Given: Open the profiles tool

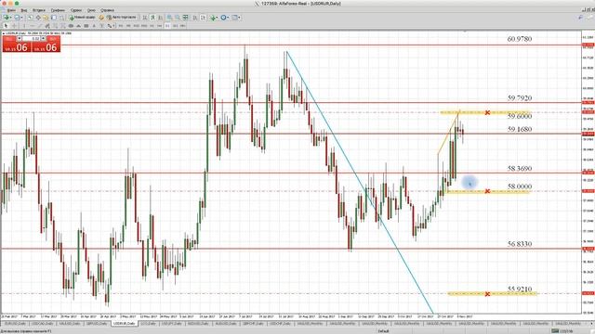Looking at the screenshot, I should click(x=17, y=18).
